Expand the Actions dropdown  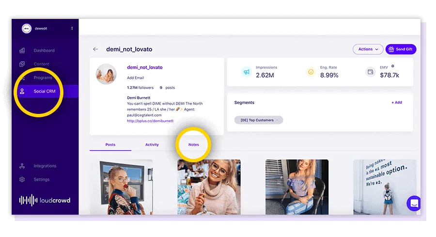click(x=368, y=49)
